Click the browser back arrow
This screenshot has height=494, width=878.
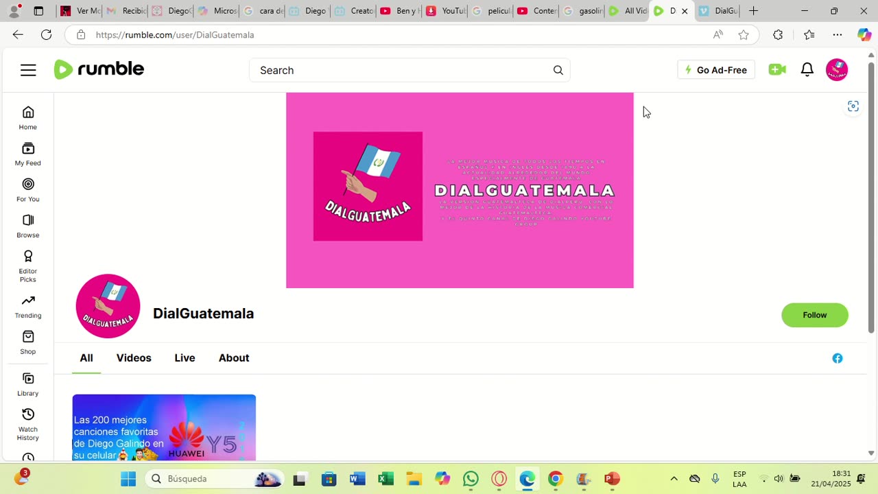point(18,34)
